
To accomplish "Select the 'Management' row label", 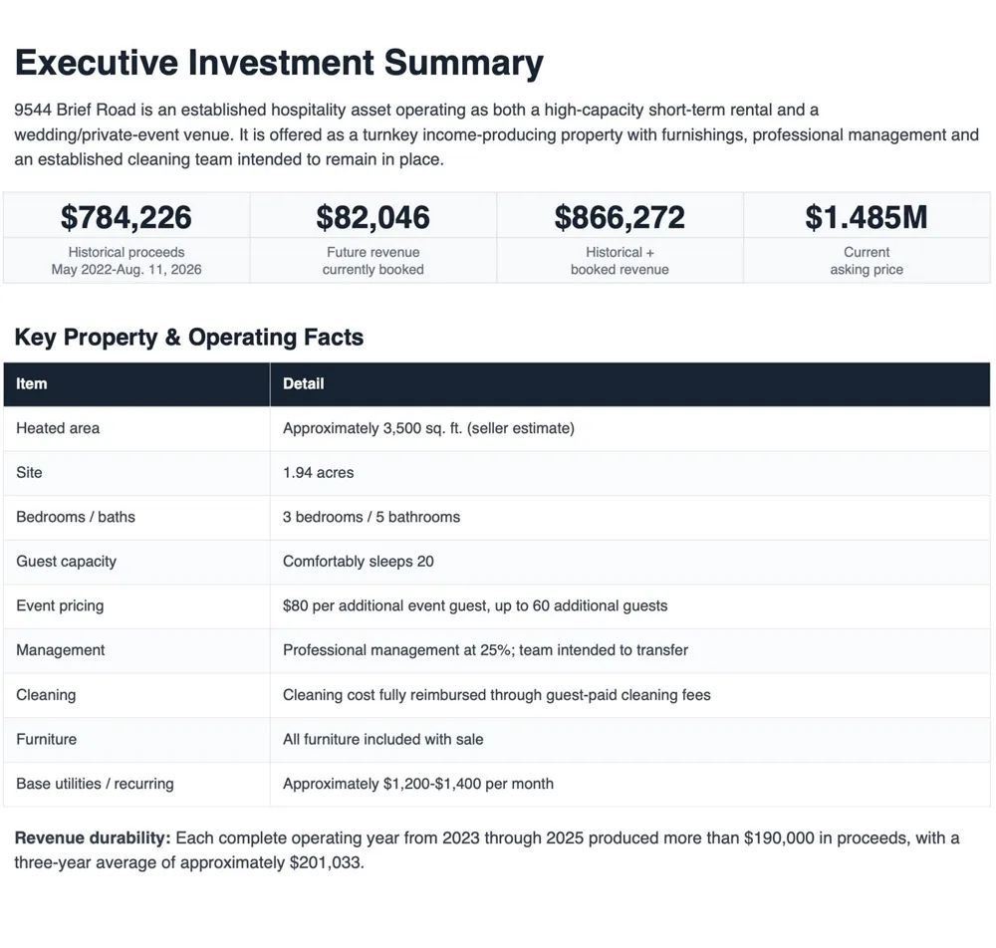I will pos(61,651).
